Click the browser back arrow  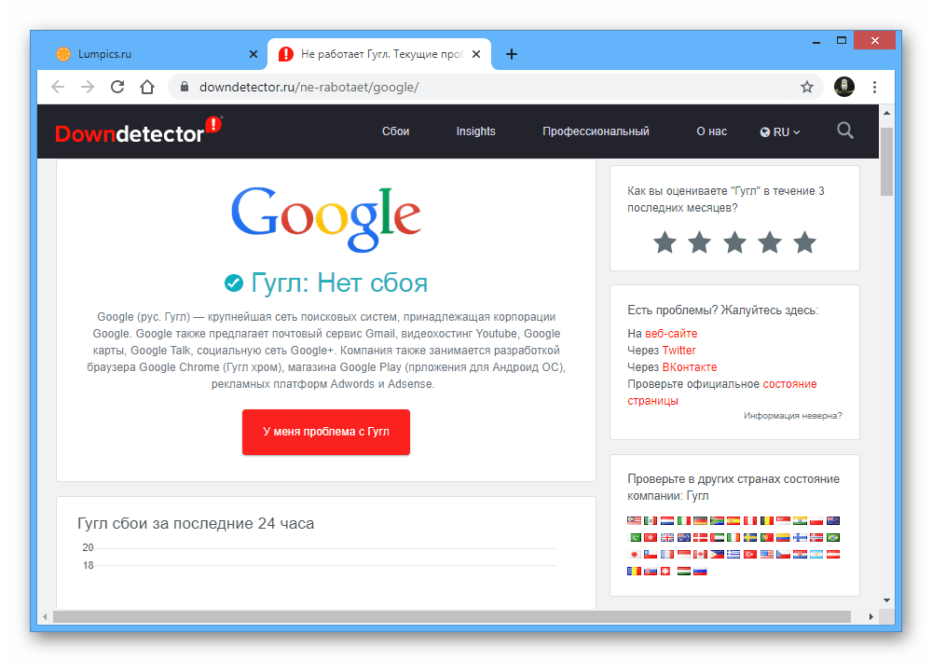pyautogui.click(x=58, y=88)
